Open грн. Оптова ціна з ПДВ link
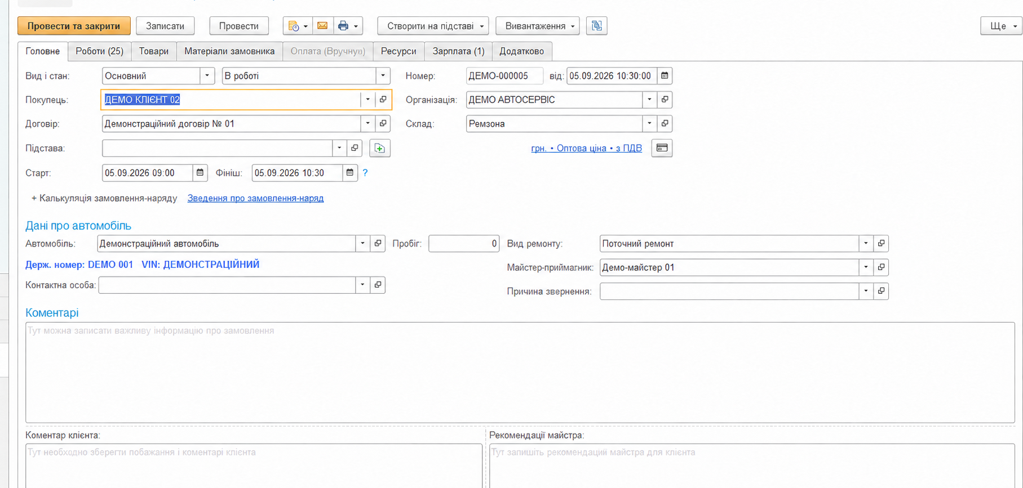Screen dimensions: 1023x488 pos(587,148)
